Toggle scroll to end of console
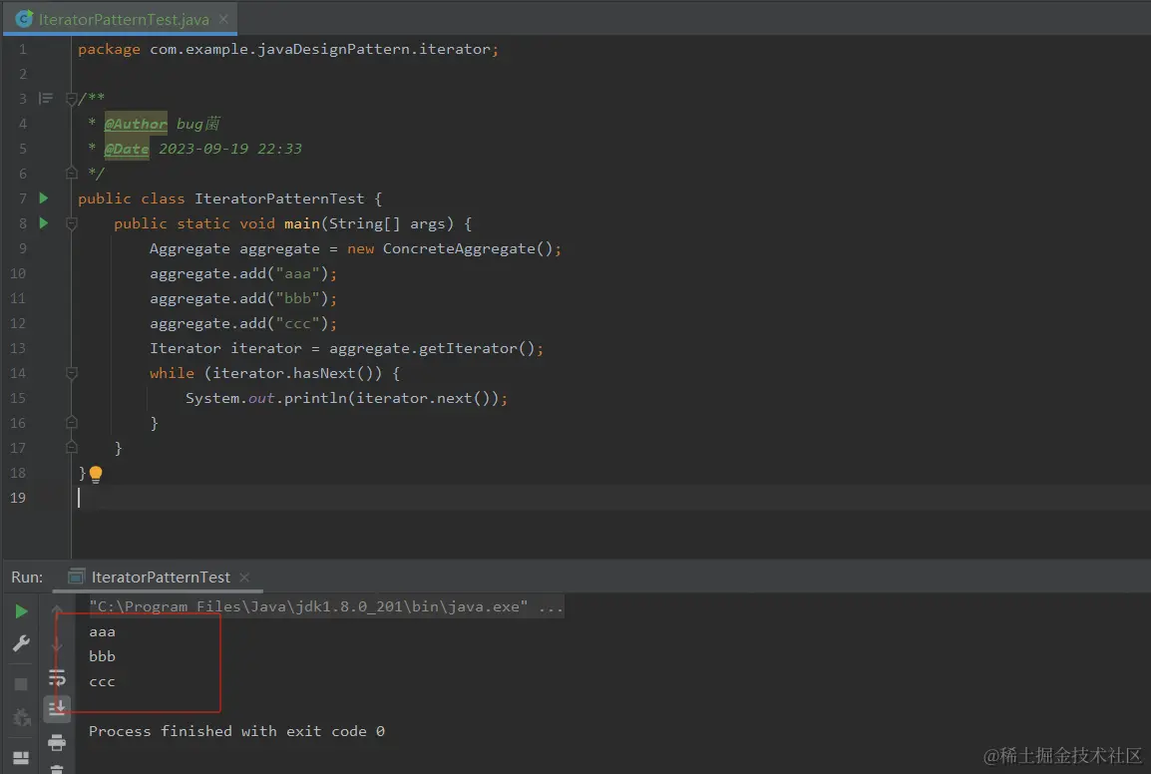The height and width of the screenshot is (774, 1151). coord(57,708)
